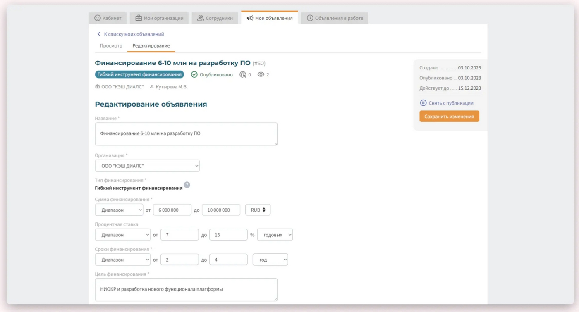579x312 pixels.
Task: Click the Название text field
Action: point(186,134)
